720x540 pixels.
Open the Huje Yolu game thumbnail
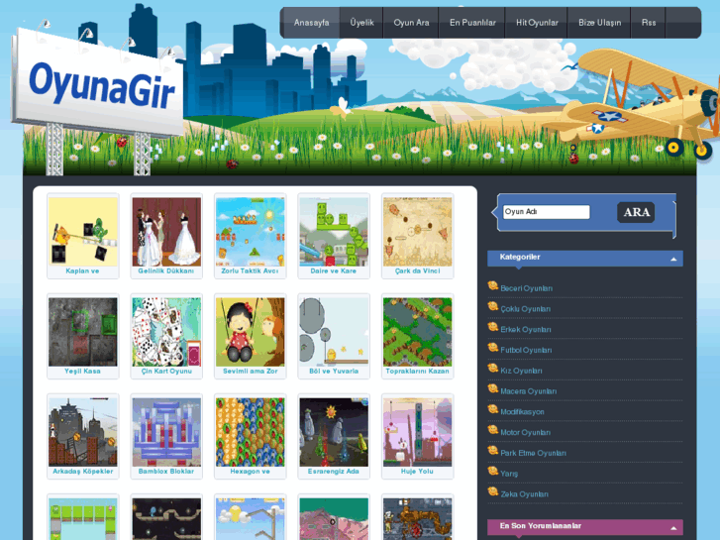[x=417, y=432]
